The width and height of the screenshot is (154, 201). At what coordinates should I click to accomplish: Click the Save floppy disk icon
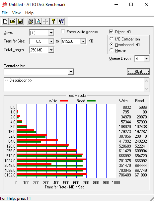point(20,21)
